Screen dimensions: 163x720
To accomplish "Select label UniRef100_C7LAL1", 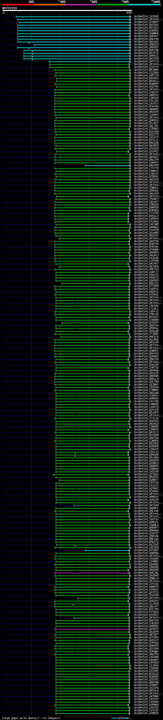I will click(146, 309).
